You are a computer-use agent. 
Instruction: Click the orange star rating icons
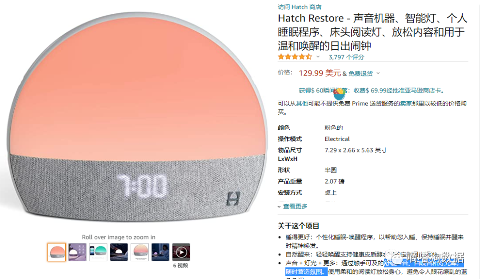pyautogui.click(x=295, y=56)
